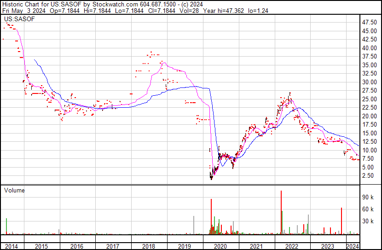This screenshot has width=382, height=250.
Task: Click the Volume panel label
Action: [14, 190]
